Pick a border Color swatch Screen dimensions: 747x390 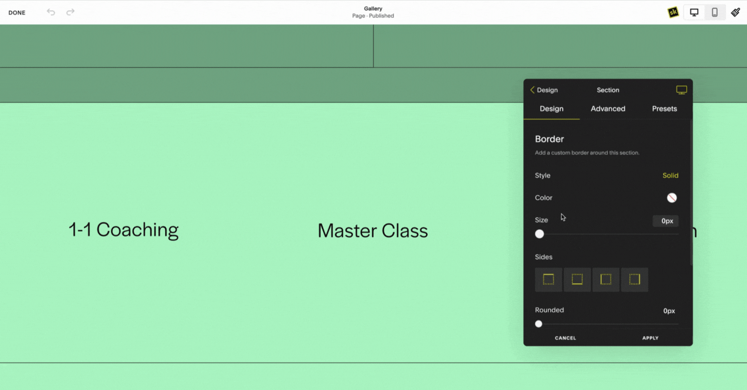click(671, 197)
